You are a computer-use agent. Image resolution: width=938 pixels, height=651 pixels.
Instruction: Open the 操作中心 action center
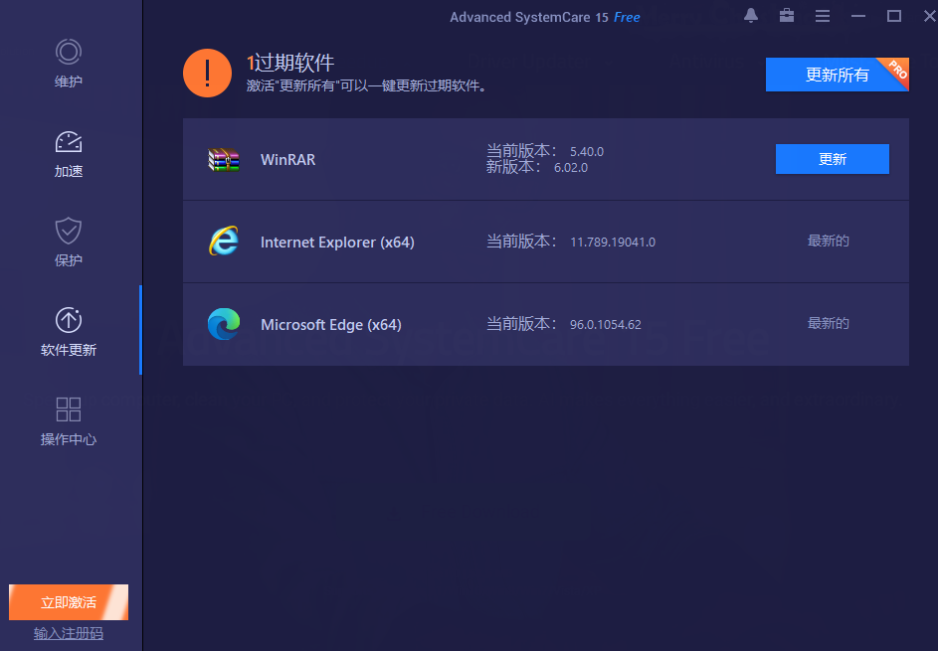69,422
